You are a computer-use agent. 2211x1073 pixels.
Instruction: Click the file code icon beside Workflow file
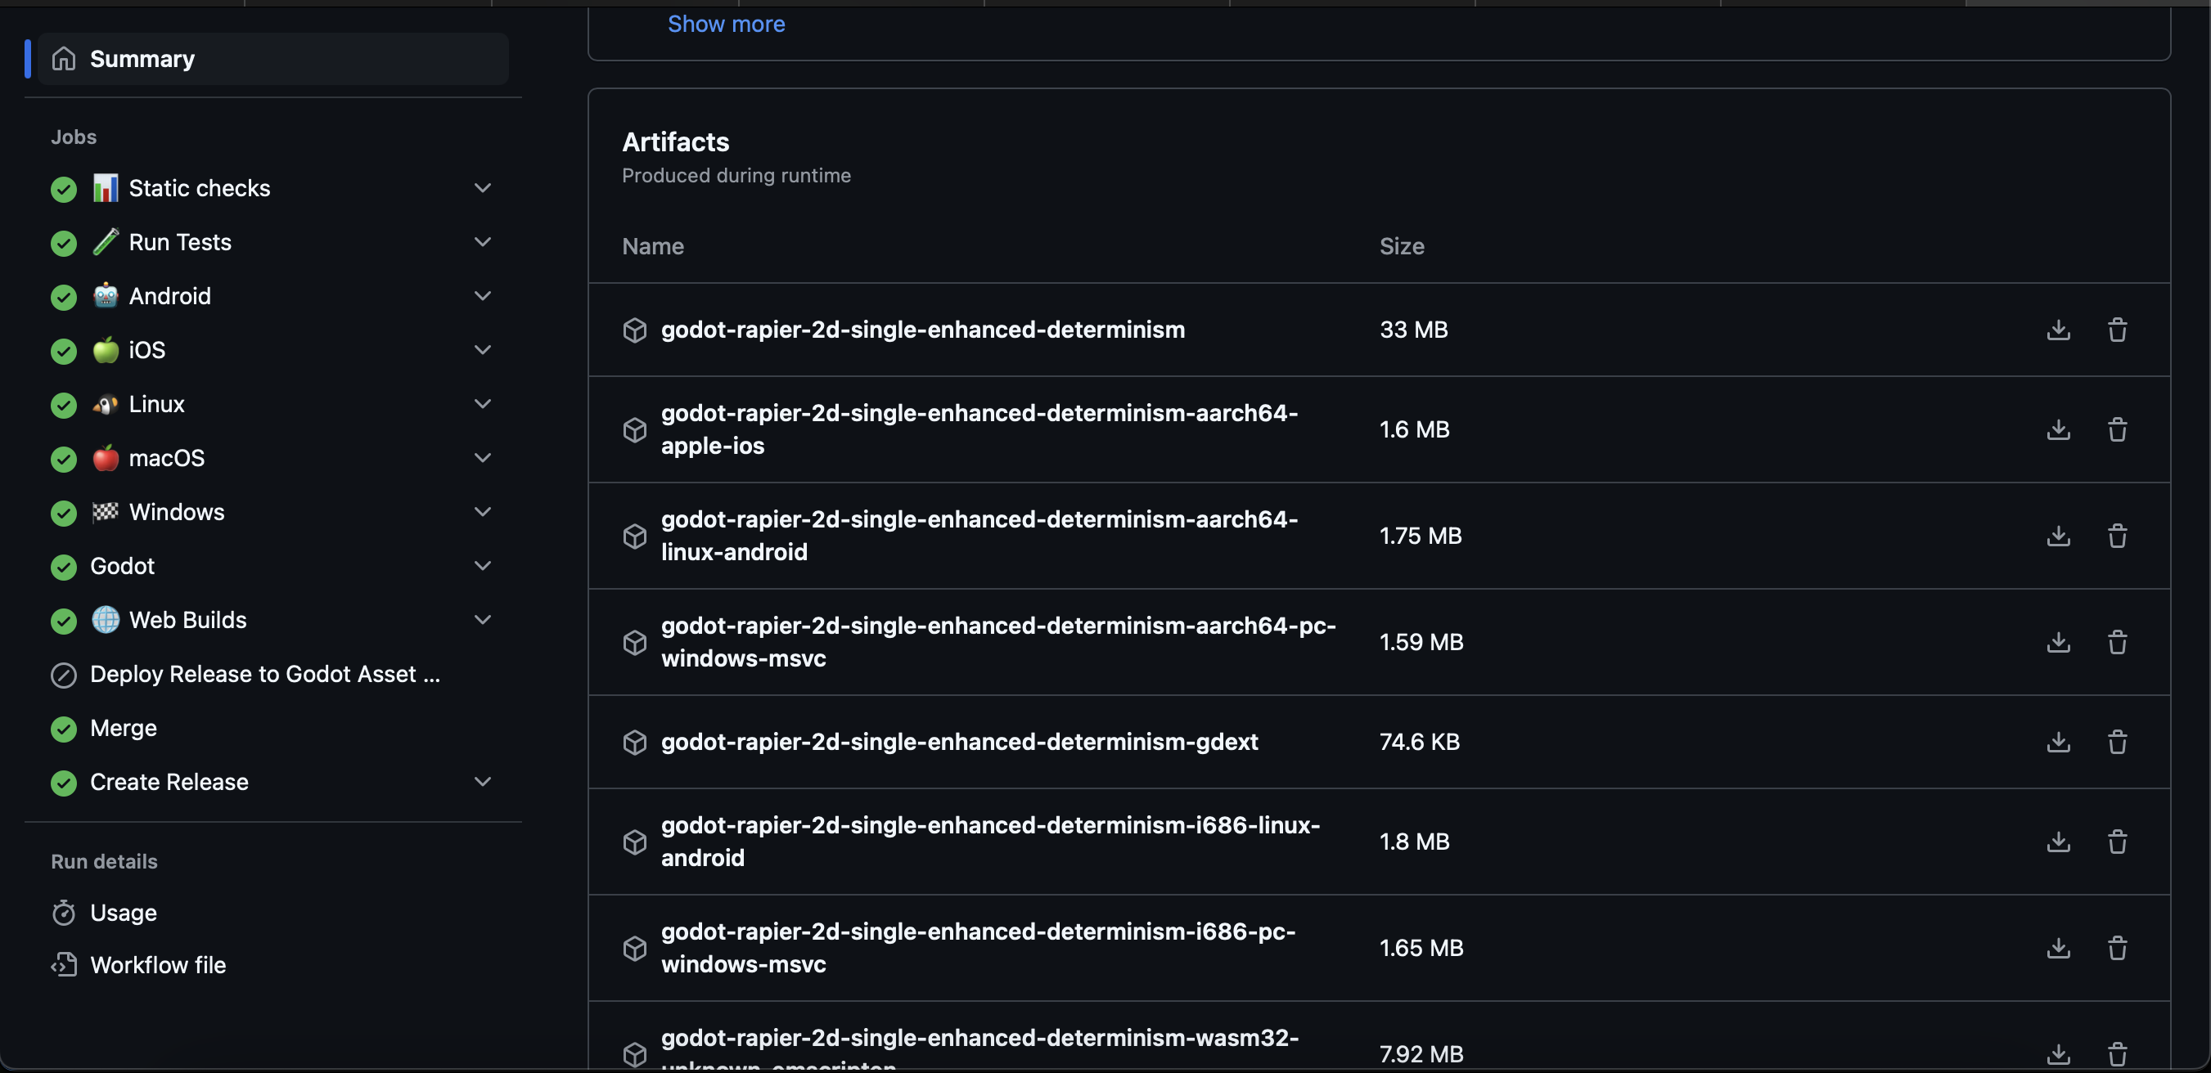coord(64,965)
